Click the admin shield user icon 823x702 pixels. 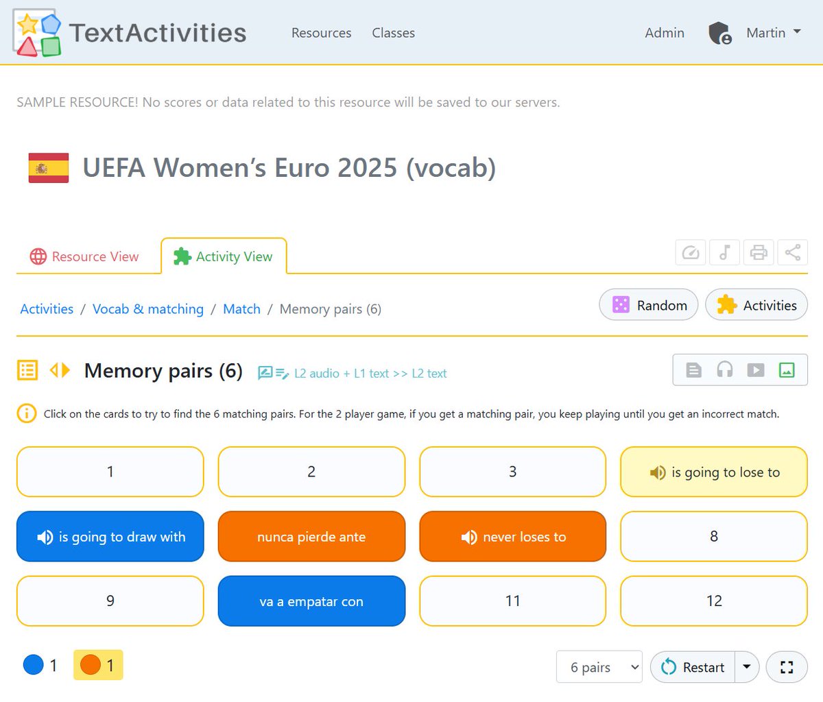click(x=719, y=33)
